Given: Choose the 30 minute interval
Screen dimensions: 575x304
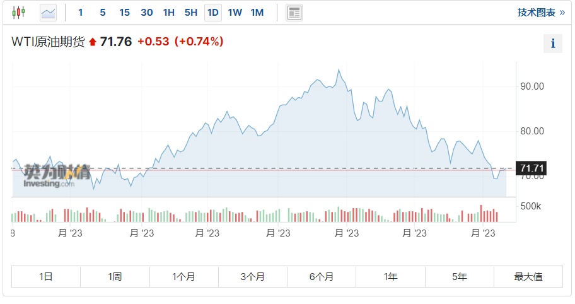Looking at the screenshot, I should point(146,12).
